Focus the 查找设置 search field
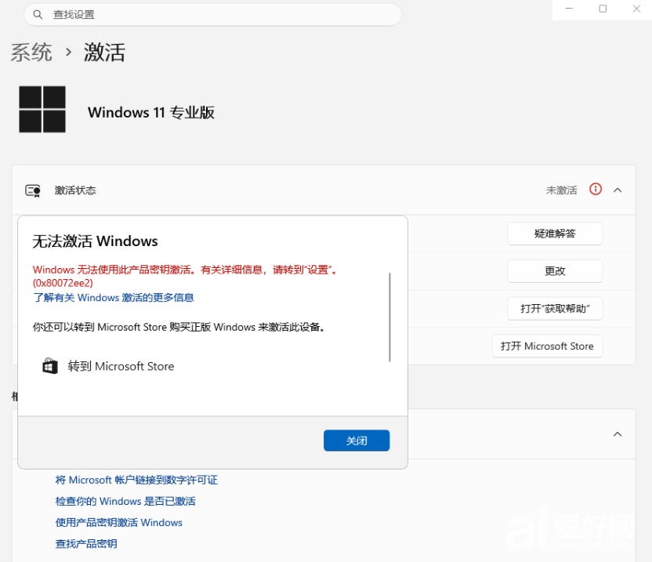 [212, 15]
